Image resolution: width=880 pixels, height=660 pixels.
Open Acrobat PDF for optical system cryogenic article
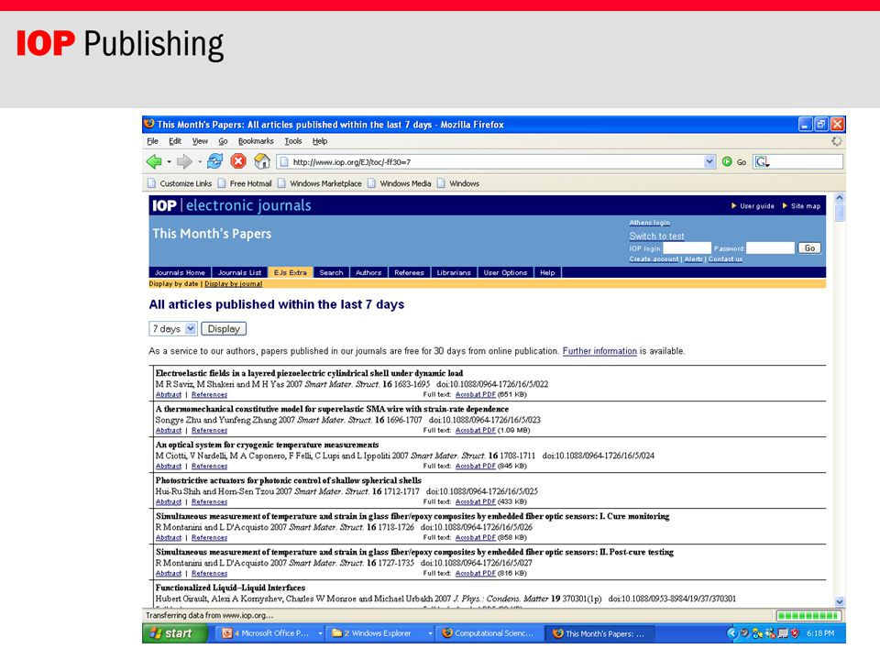(476, 467)
